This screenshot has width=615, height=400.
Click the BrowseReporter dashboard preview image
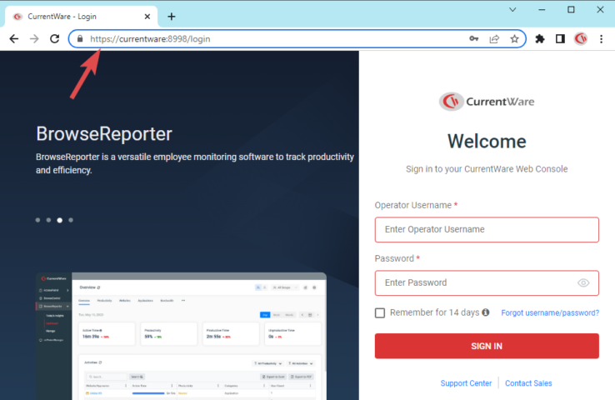point(181,336)
